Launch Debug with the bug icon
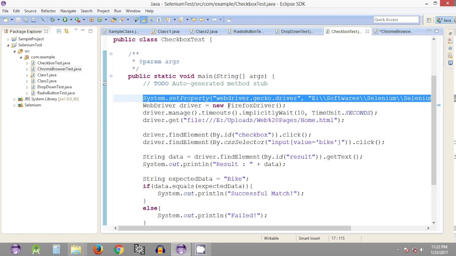This screenshot has width=456, height=256. 53,20
